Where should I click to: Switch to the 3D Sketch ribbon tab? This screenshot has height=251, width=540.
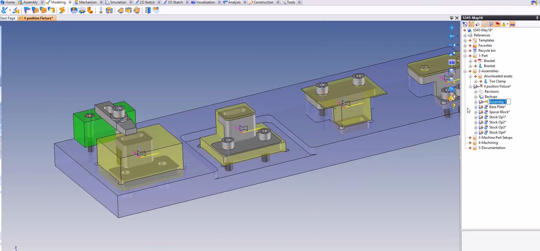[175, 2]
